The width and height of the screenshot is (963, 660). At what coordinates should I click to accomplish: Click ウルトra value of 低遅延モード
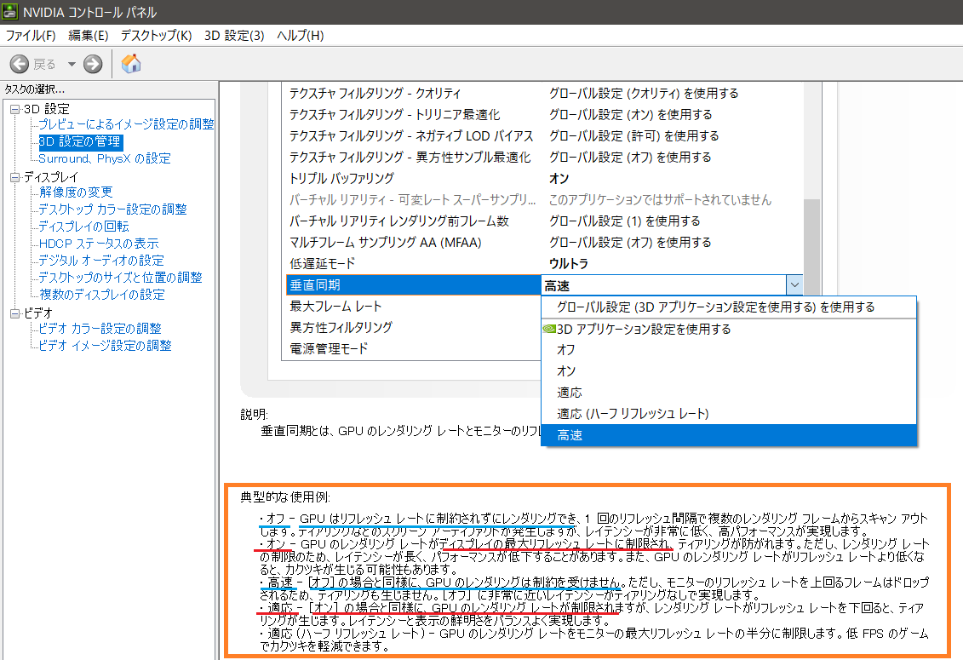pyautogui.click(x=569, y=264)
